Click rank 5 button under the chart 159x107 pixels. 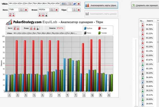pyautogui.click(x=34, y=95)
